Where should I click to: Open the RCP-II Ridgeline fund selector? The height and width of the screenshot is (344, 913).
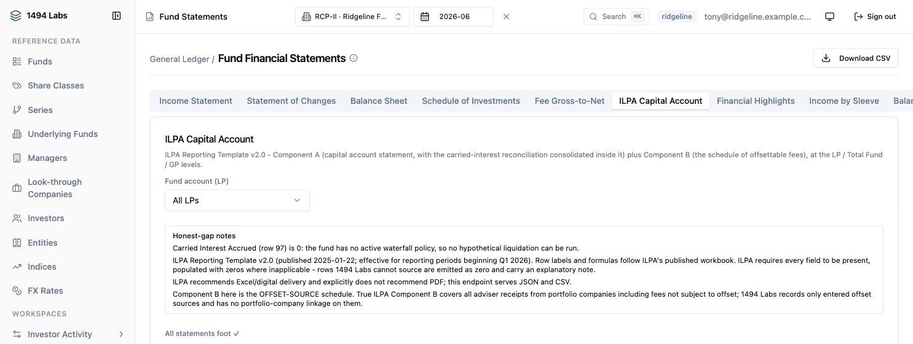[x=352, y=17]
